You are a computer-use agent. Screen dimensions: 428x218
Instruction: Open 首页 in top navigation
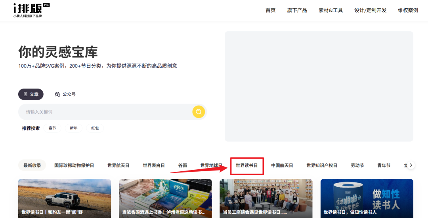(271, 10)
